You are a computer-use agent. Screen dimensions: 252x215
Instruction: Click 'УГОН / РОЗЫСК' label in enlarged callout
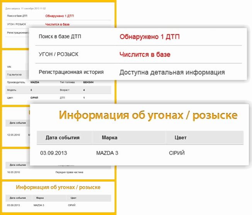click(x=58, y=55)
